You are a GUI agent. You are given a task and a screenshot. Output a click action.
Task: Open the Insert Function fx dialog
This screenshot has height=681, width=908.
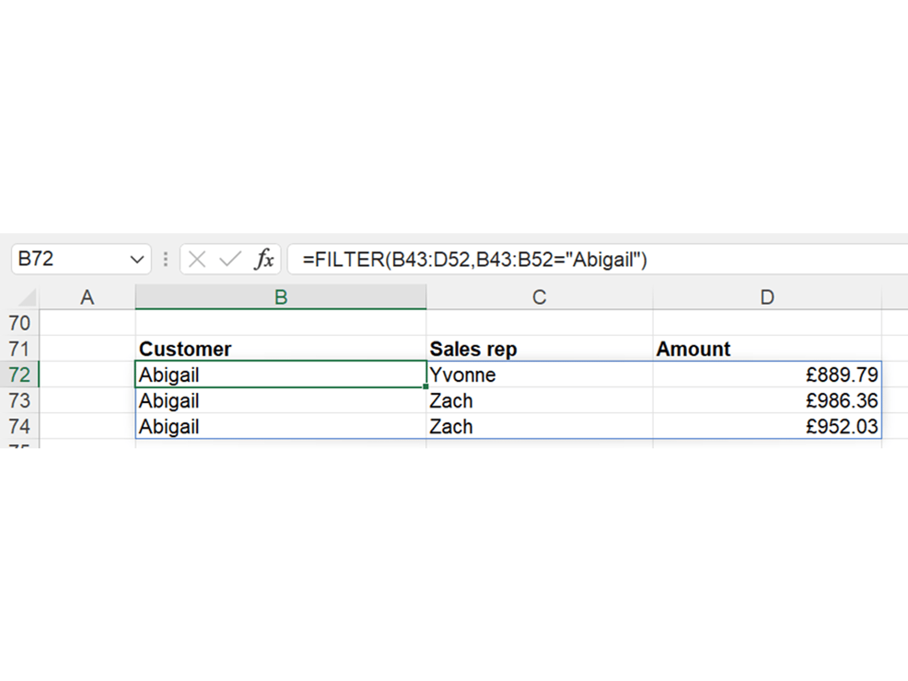click(x=264, y=260)
